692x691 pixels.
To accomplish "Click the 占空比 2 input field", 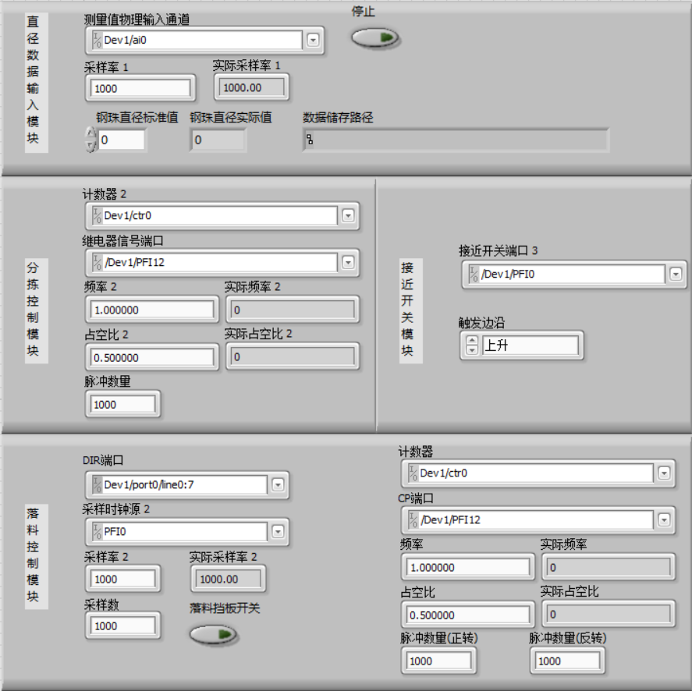I will [152, 357].
